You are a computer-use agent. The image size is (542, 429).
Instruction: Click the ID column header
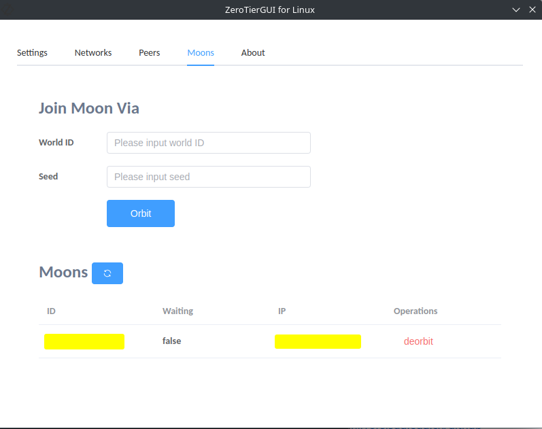click(51, 311)
